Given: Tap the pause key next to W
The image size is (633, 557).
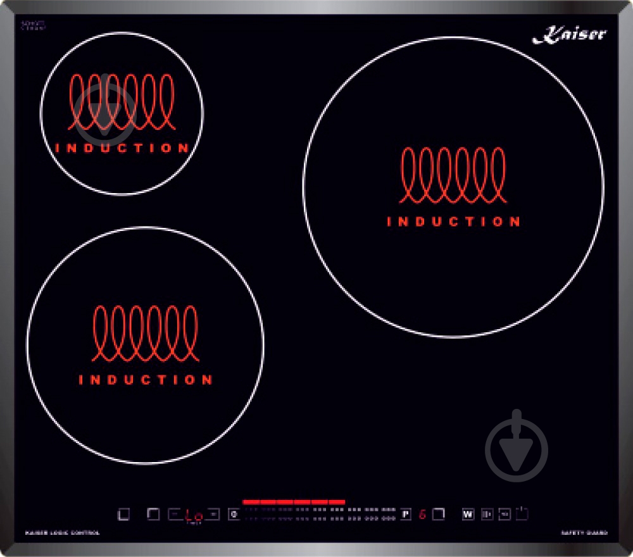Looking at the screenshot, I should pyautogui.click(x=487, y=514).
